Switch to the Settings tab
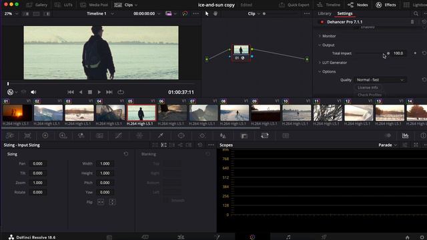 point(345,13)
